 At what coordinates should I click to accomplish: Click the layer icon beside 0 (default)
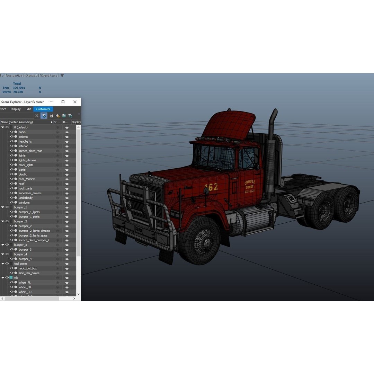[11, 127]
